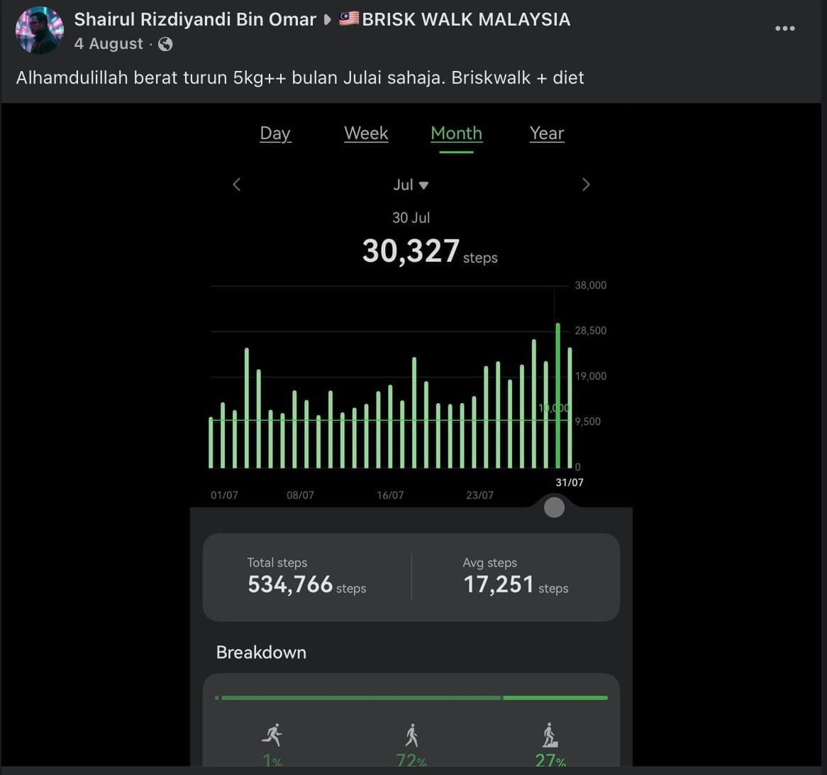Click the walking activity icon in Breakdown
Image resolution: width=827 pixels, height=775 pixels.
click(411, 735)
